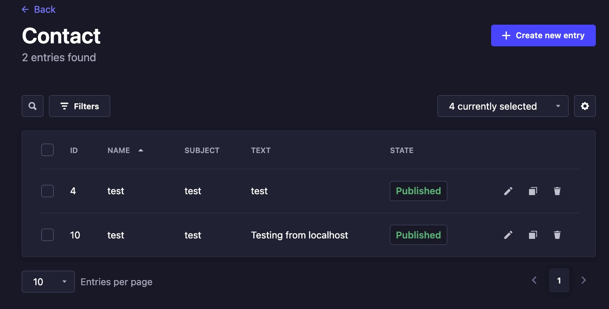This screenshot has width=609, height=309.
Task: Delete entry 10 with trash icon
Action: pos(557,235)
